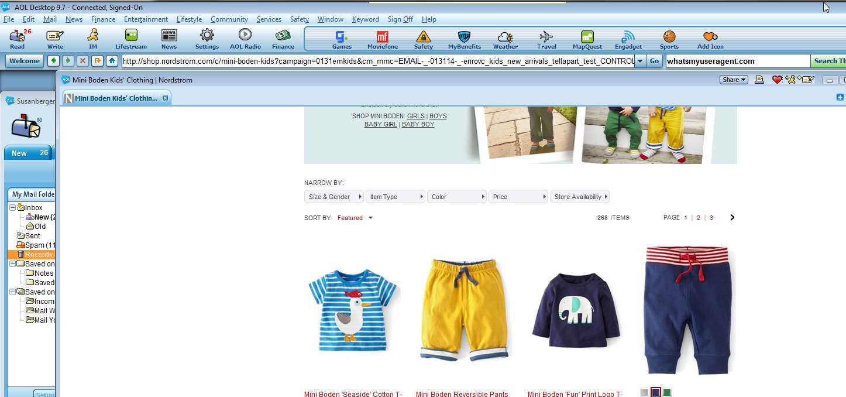Open AOL Radio from the toolbar
Screen dimensions: 846x397
[245, 39]
